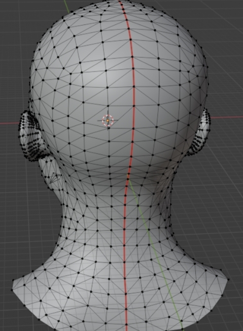Click the red X axis line beside the left ear
The width and height of the screenshot is (243, 331).
pyautogui.click(x=10, y=123)
